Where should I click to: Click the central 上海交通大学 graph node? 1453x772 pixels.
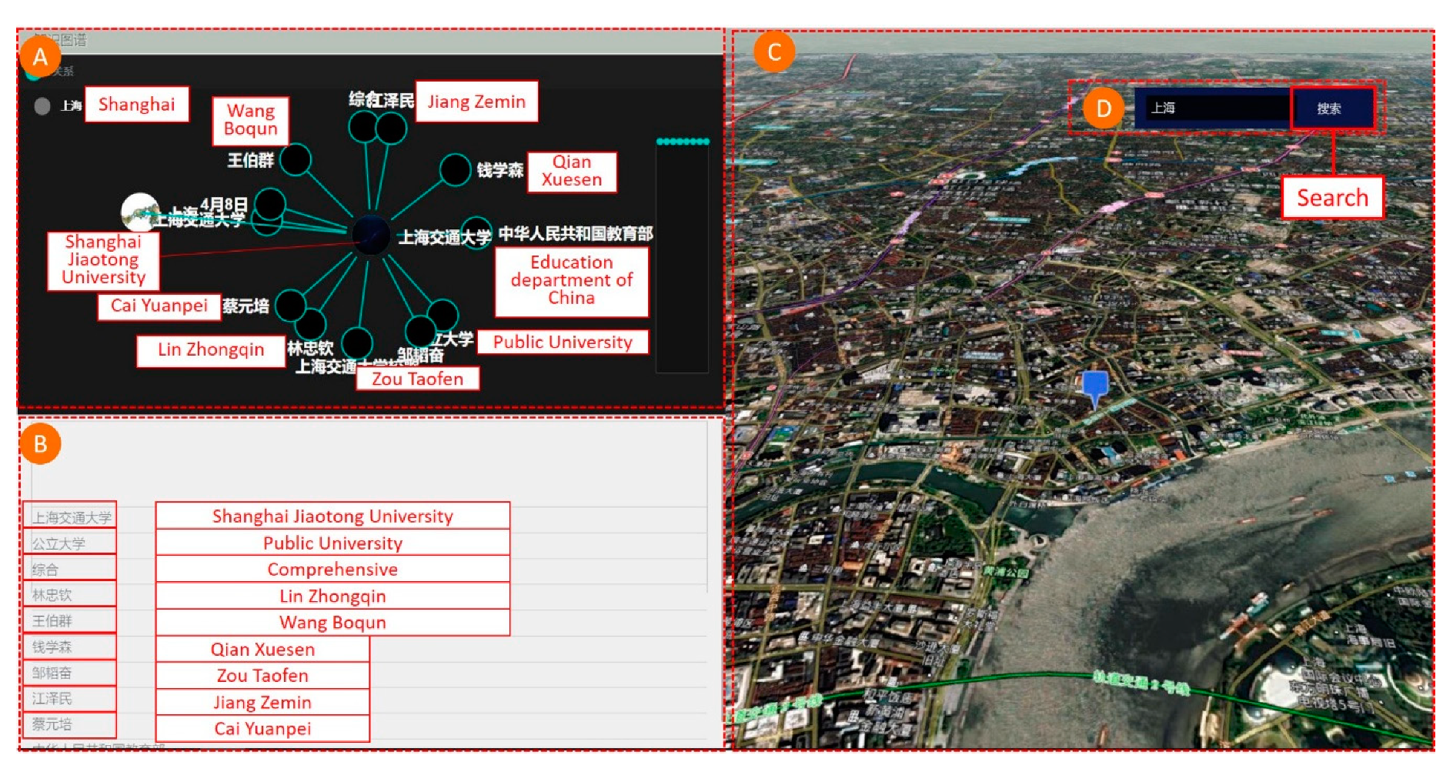370,235
